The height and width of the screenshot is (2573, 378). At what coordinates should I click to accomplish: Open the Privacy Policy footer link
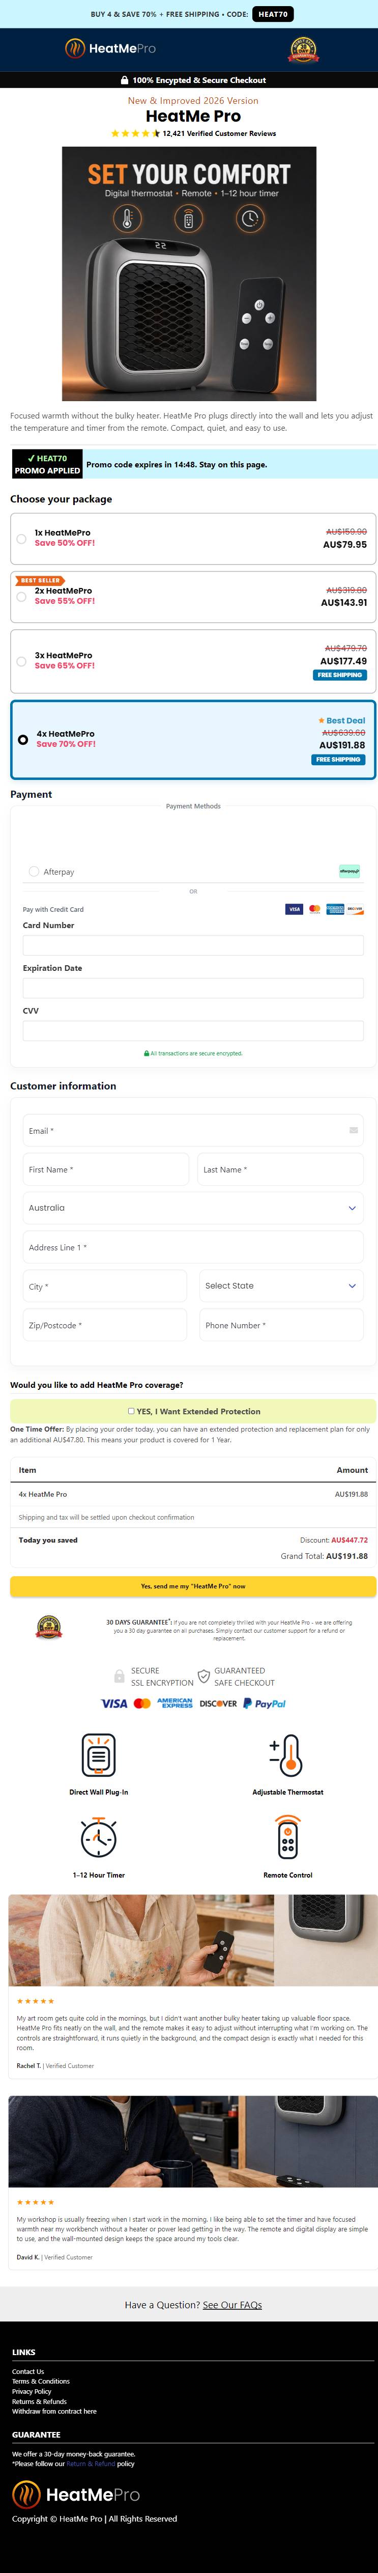click(32, 2391)
